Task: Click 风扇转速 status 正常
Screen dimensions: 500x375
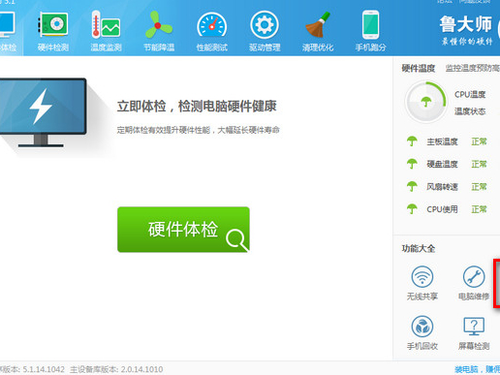Action: click(x=479, y=187)
